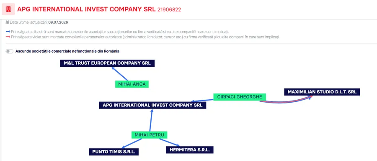This screenshot has width=377, height=161.
Task: Click the label Ascunde societățile comerciale nefuncționale
Action: point(67,51)
